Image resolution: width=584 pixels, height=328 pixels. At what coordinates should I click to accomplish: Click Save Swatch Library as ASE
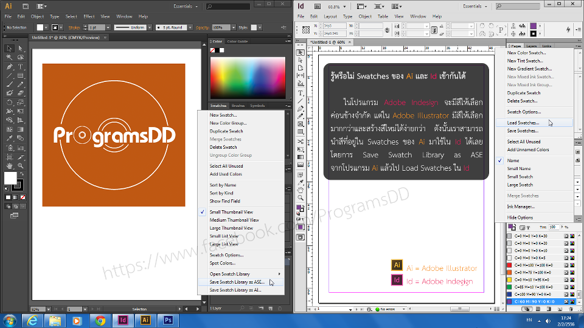point(237,282)
